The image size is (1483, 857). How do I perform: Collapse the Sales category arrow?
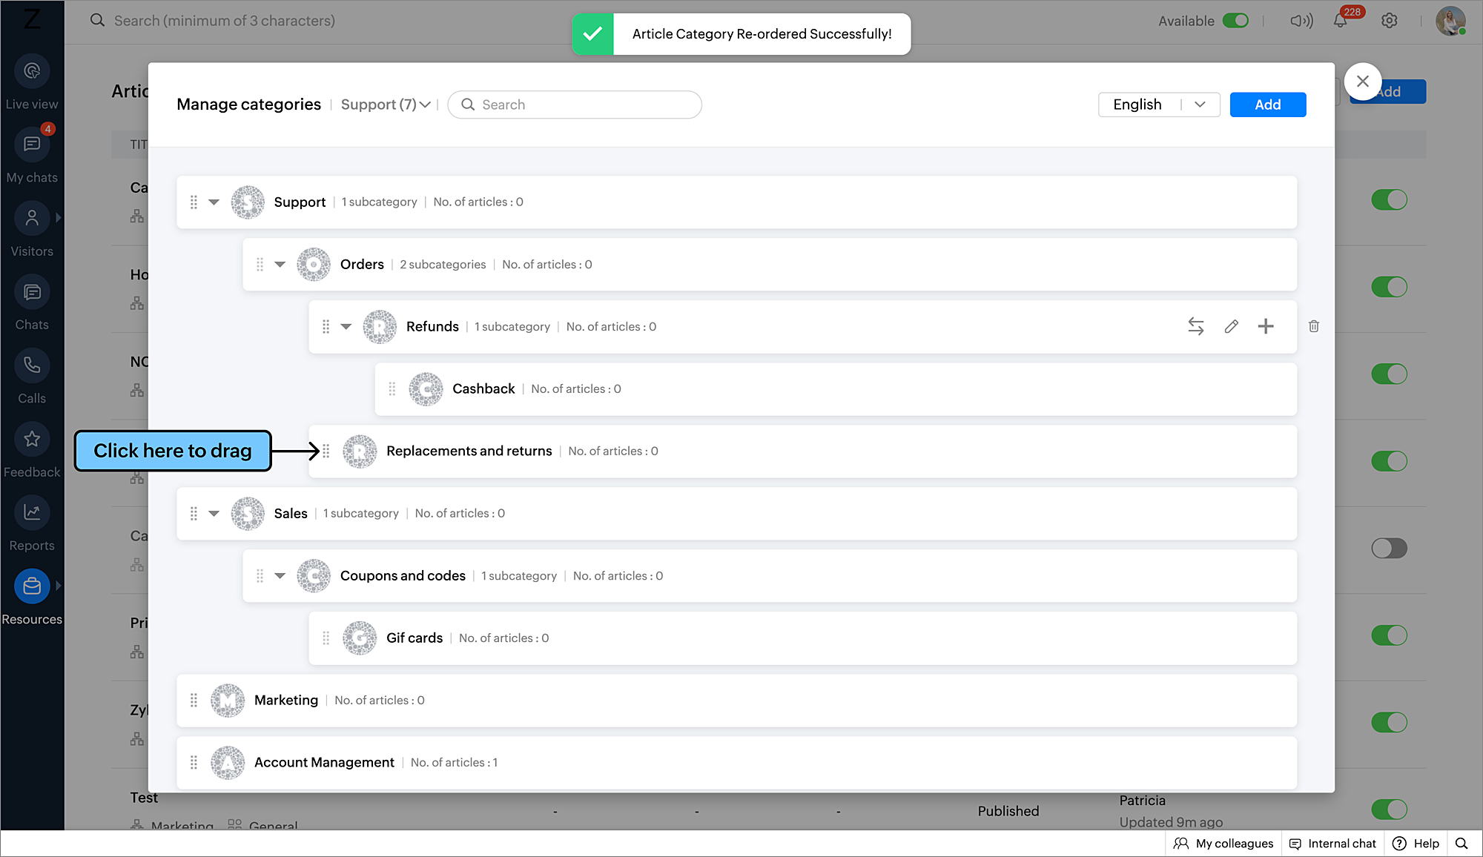point(214,513)
